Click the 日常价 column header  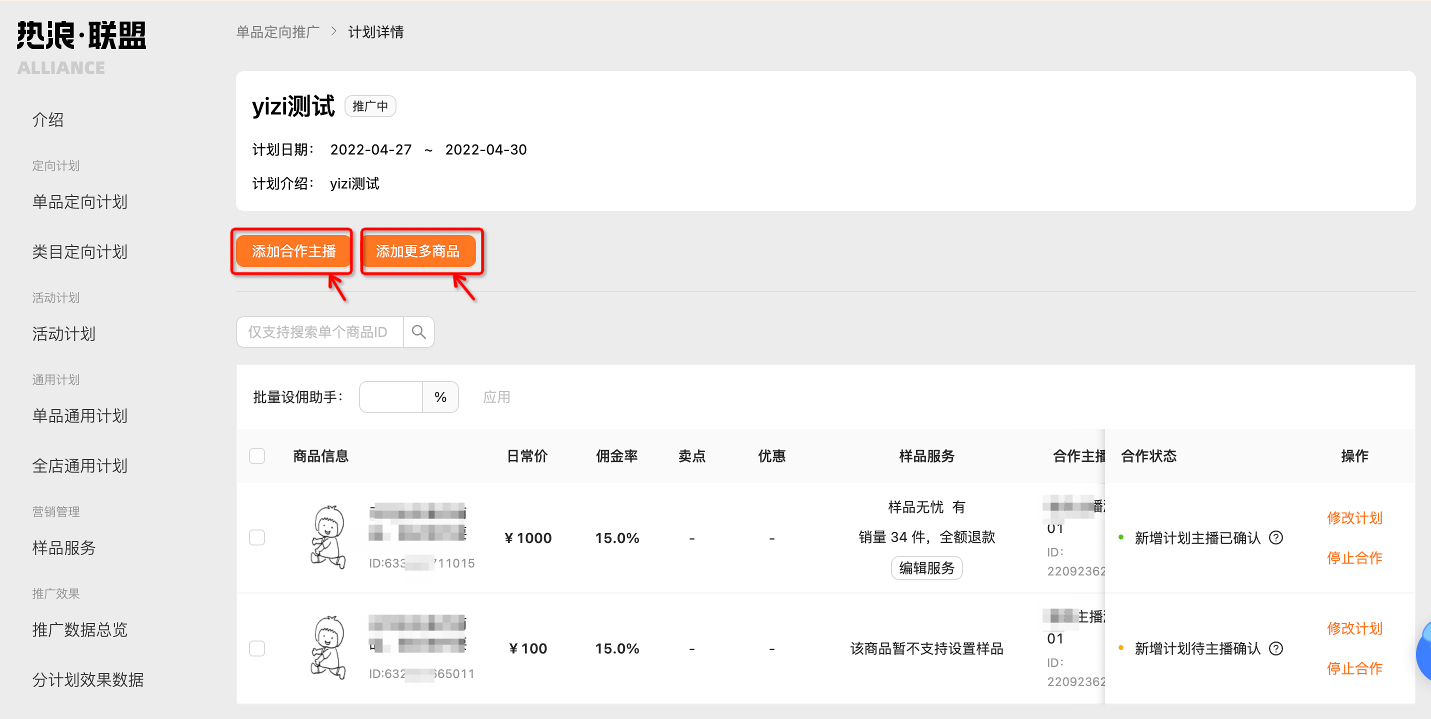coord(527,456)
